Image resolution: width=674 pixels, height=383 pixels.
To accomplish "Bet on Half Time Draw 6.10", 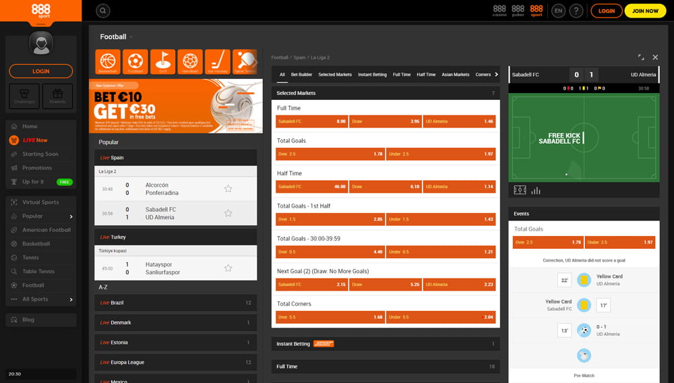I will coord(385,187).
